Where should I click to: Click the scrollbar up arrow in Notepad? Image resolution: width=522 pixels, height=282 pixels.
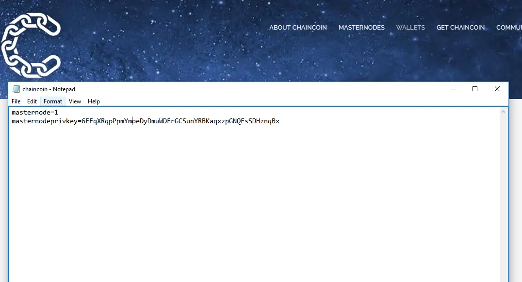coord(504,112)
